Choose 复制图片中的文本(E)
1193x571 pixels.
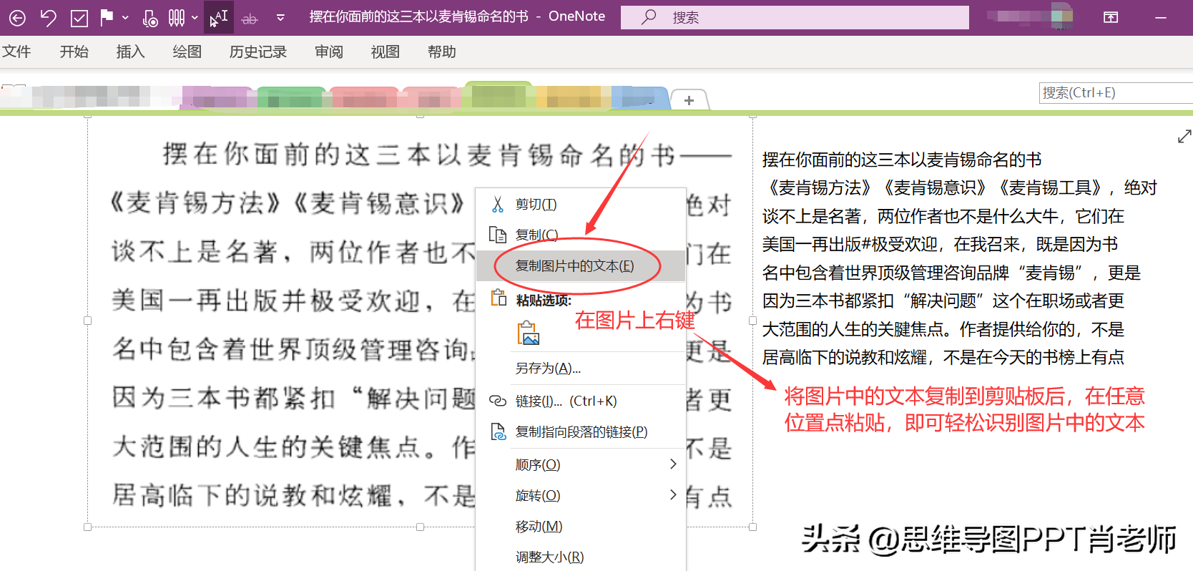click(x=581, y=265)
